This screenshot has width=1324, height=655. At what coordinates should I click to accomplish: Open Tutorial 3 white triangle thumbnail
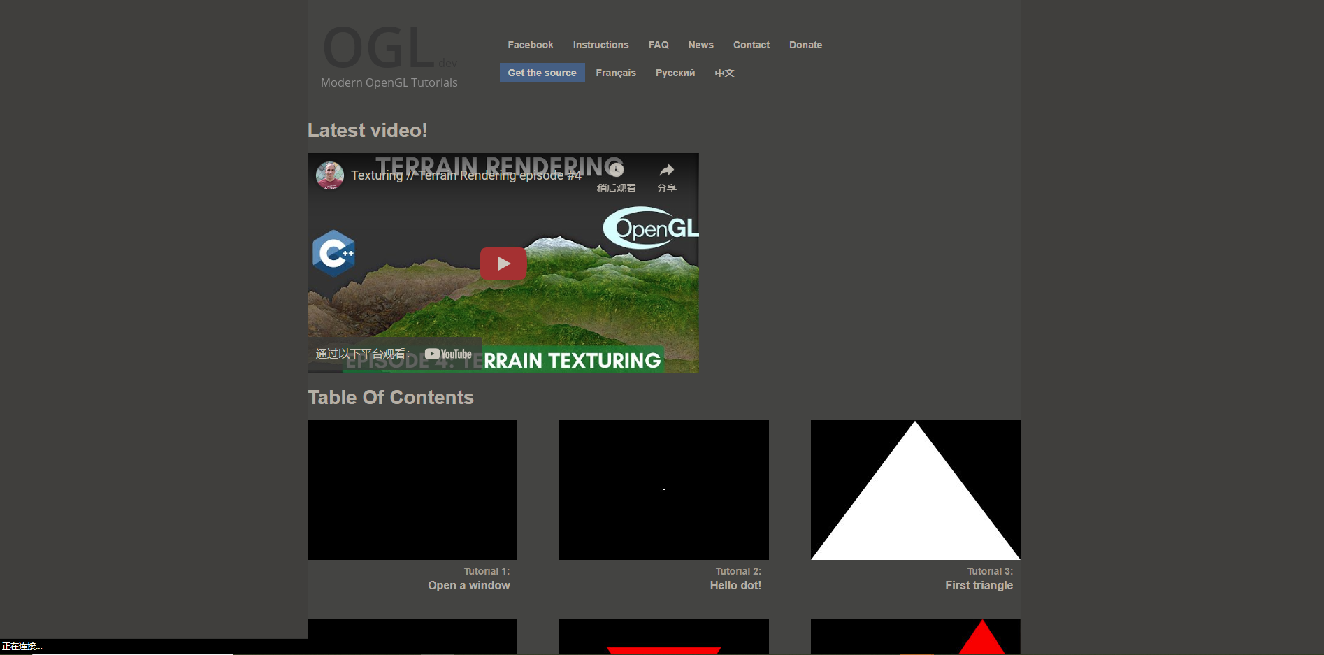point(916,490)
